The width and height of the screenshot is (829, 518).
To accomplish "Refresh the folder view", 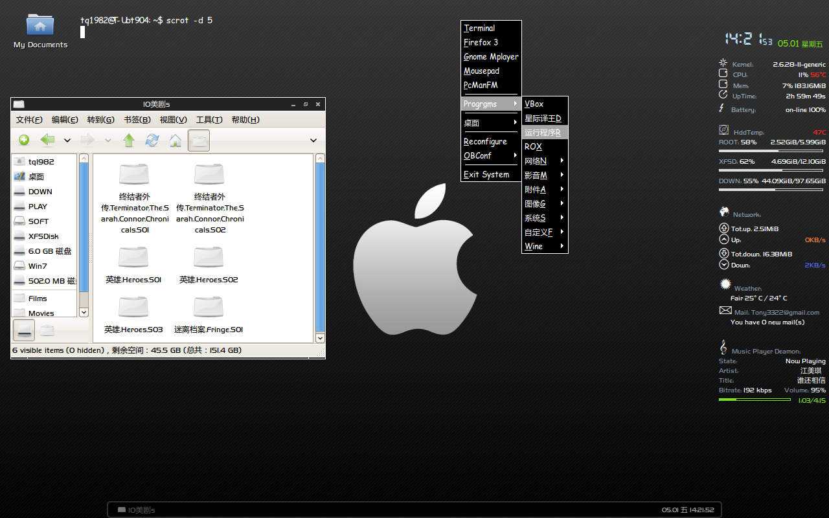I will (152, 140).
